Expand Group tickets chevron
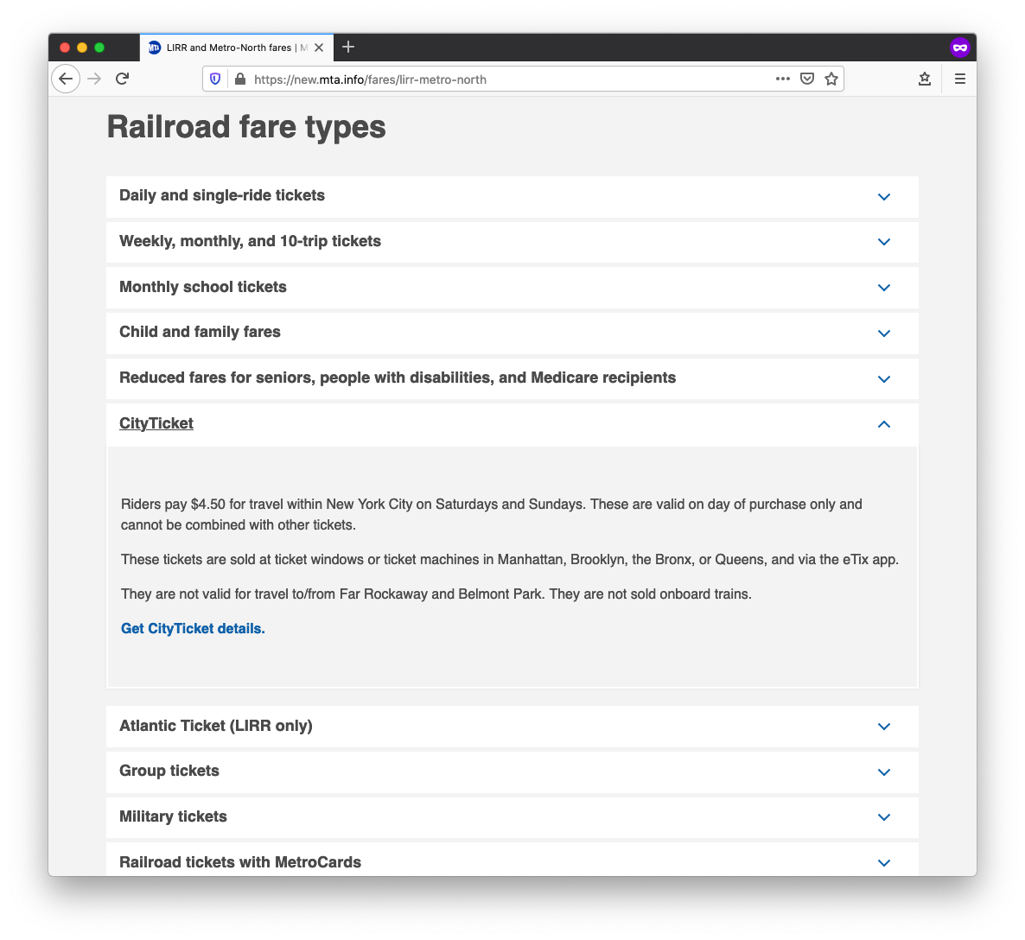 click(x=884, y=772)
